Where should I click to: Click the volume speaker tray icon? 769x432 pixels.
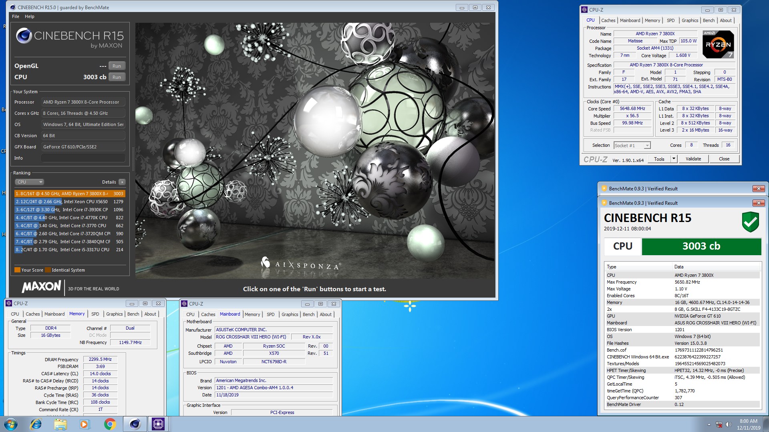click(x=728, y=424)
